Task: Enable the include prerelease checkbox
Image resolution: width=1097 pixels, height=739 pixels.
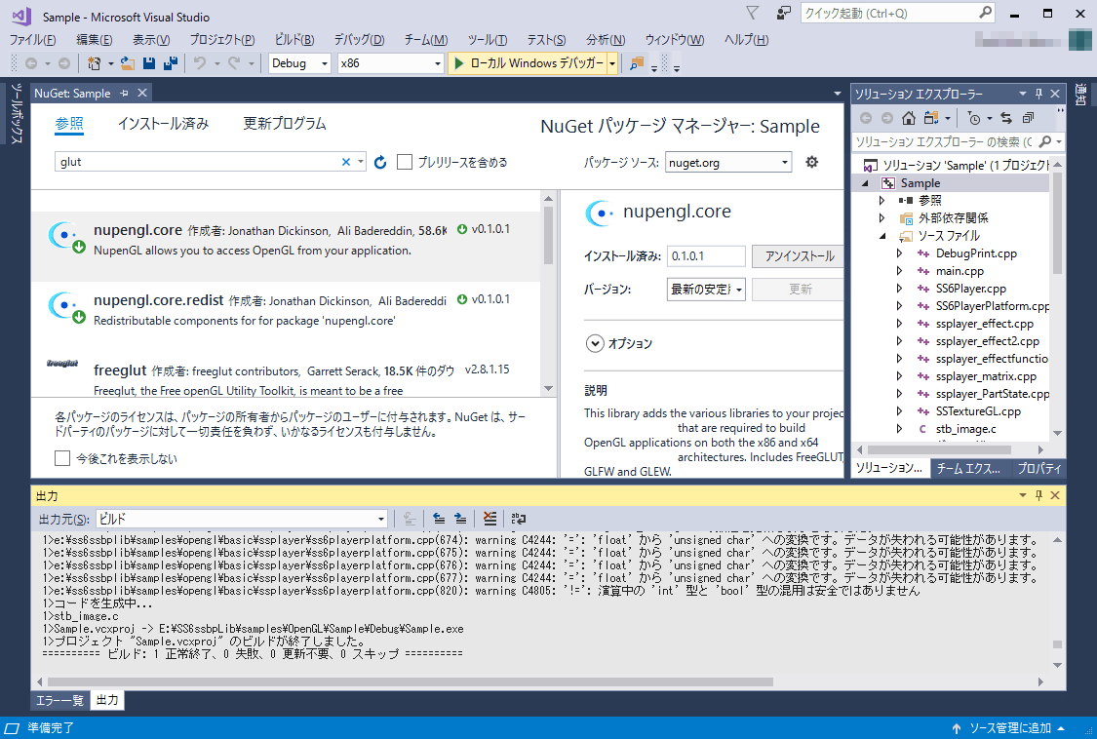Action: coord(405,163)
